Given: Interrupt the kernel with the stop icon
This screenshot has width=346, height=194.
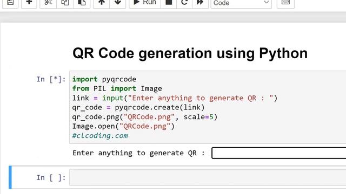Looking at the screenshot, I should click(x=169, y=3).
